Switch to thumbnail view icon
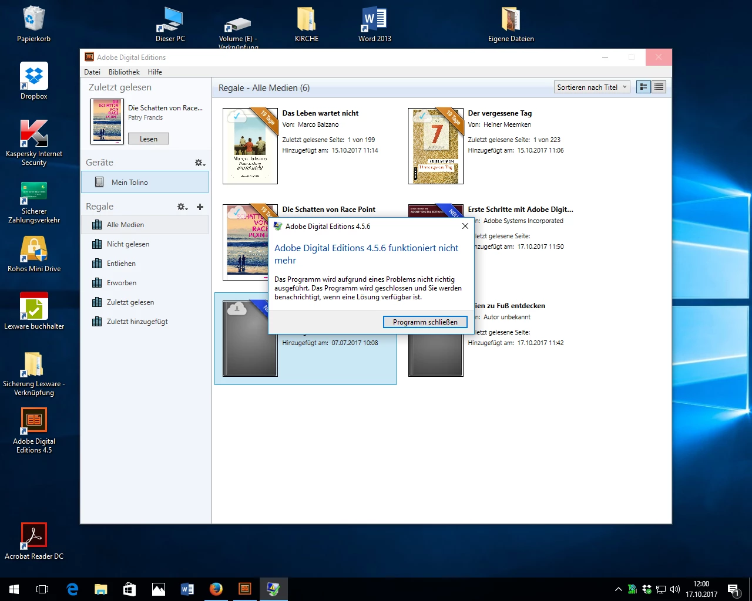752x601 pixels. point(644,87)
